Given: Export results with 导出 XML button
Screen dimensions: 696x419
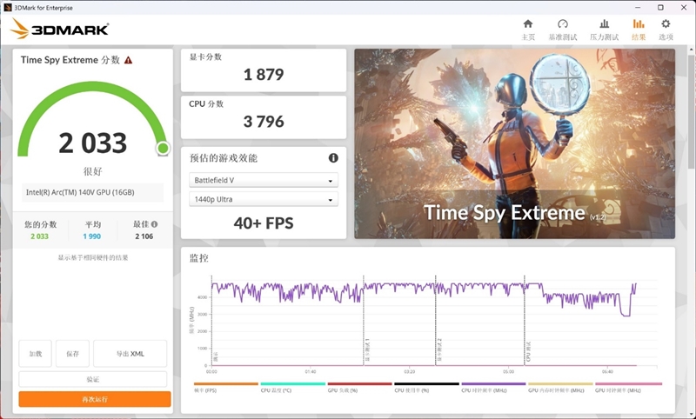Looking at the screenshot, I should (x=130, y=354).
